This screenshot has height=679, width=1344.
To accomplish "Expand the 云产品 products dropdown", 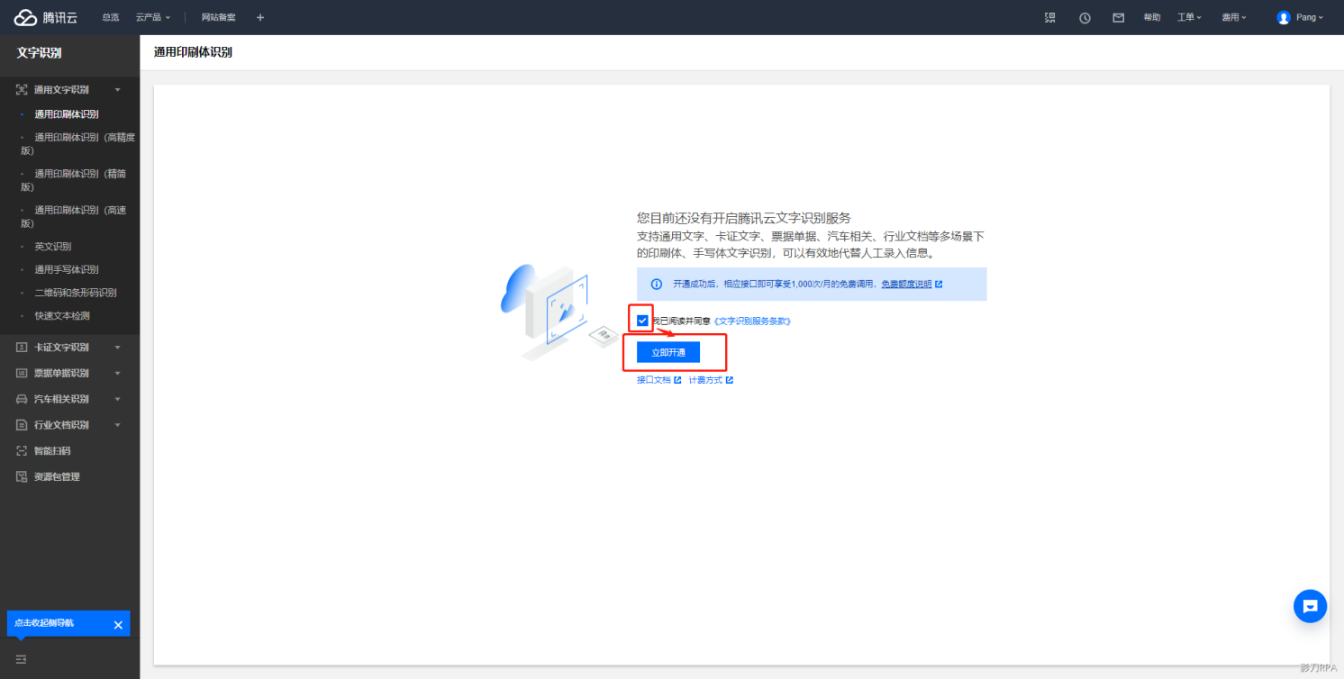I will click(x=153, y=17).
